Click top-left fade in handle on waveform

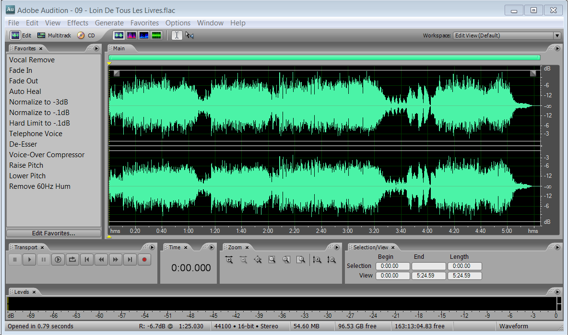117,73
